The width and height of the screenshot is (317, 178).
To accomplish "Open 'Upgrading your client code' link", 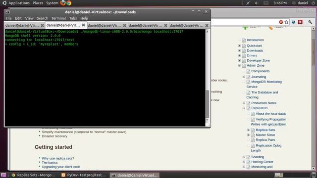I will coord(61,167).
